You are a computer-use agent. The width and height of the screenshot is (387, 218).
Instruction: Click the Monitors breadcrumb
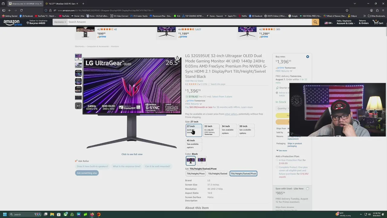[x=115, y=46]
